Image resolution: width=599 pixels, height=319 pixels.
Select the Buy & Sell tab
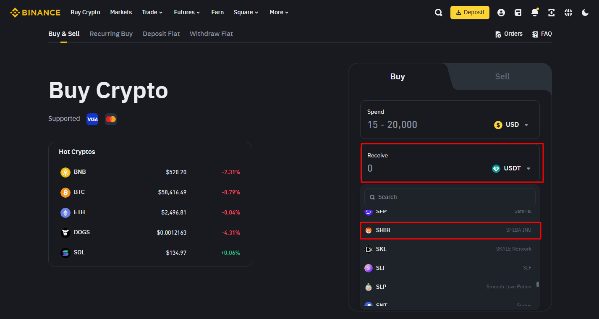pos(64,34)
